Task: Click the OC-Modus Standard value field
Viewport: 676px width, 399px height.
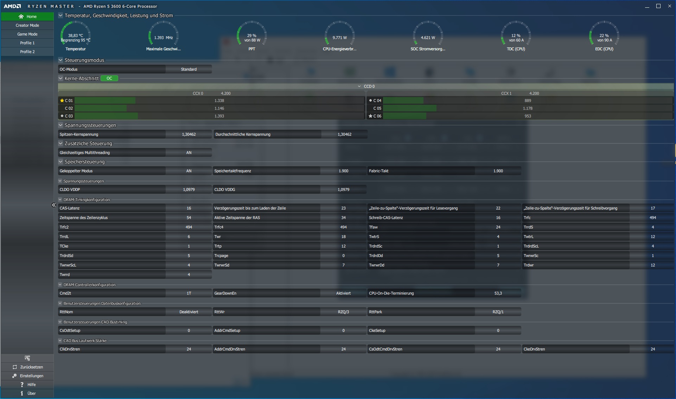Action: click(x=189, y=69)
